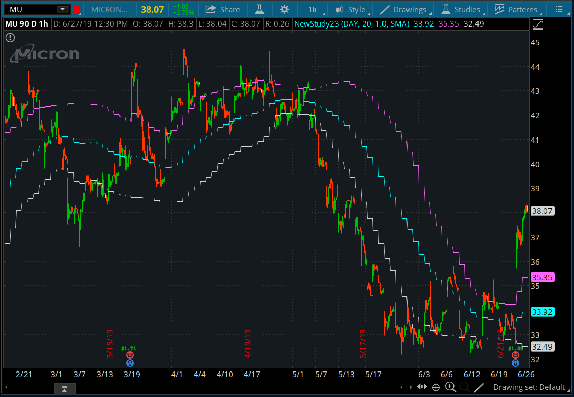Click the magenta 35.35 price bubble on axis

point(542,278)
